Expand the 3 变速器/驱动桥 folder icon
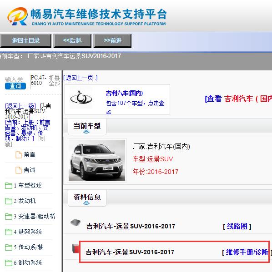This screenshot has height=272, width=272. point(9,216)
